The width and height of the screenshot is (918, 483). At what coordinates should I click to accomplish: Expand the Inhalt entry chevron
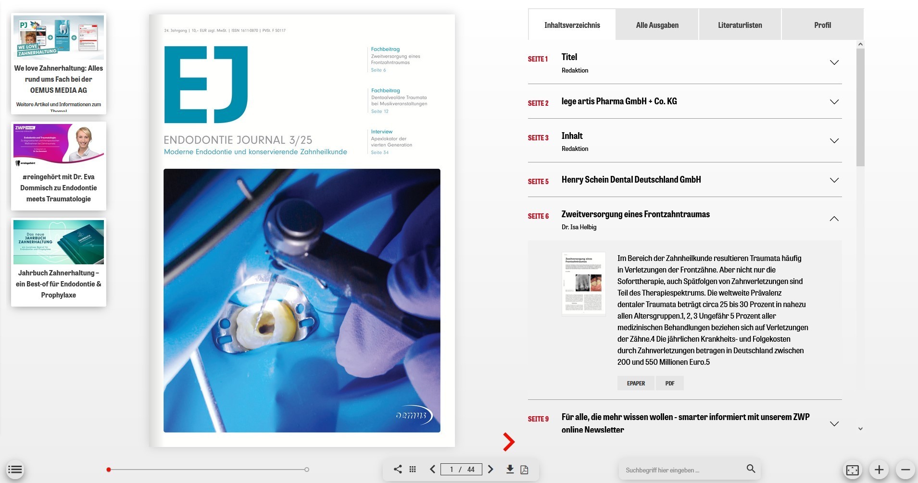[x=834, y=141]
